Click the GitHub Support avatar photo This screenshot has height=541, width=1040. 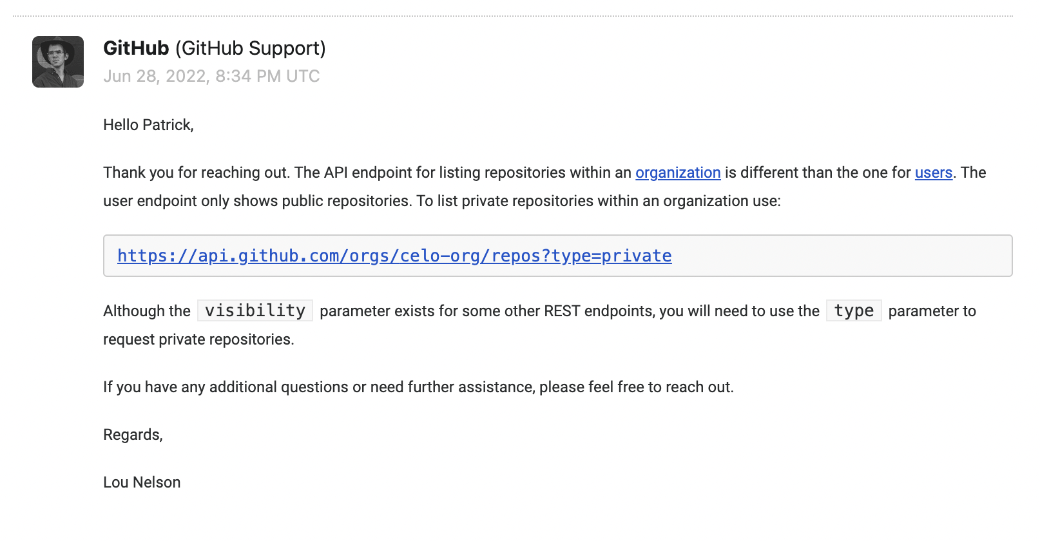(x=58, y=62)
